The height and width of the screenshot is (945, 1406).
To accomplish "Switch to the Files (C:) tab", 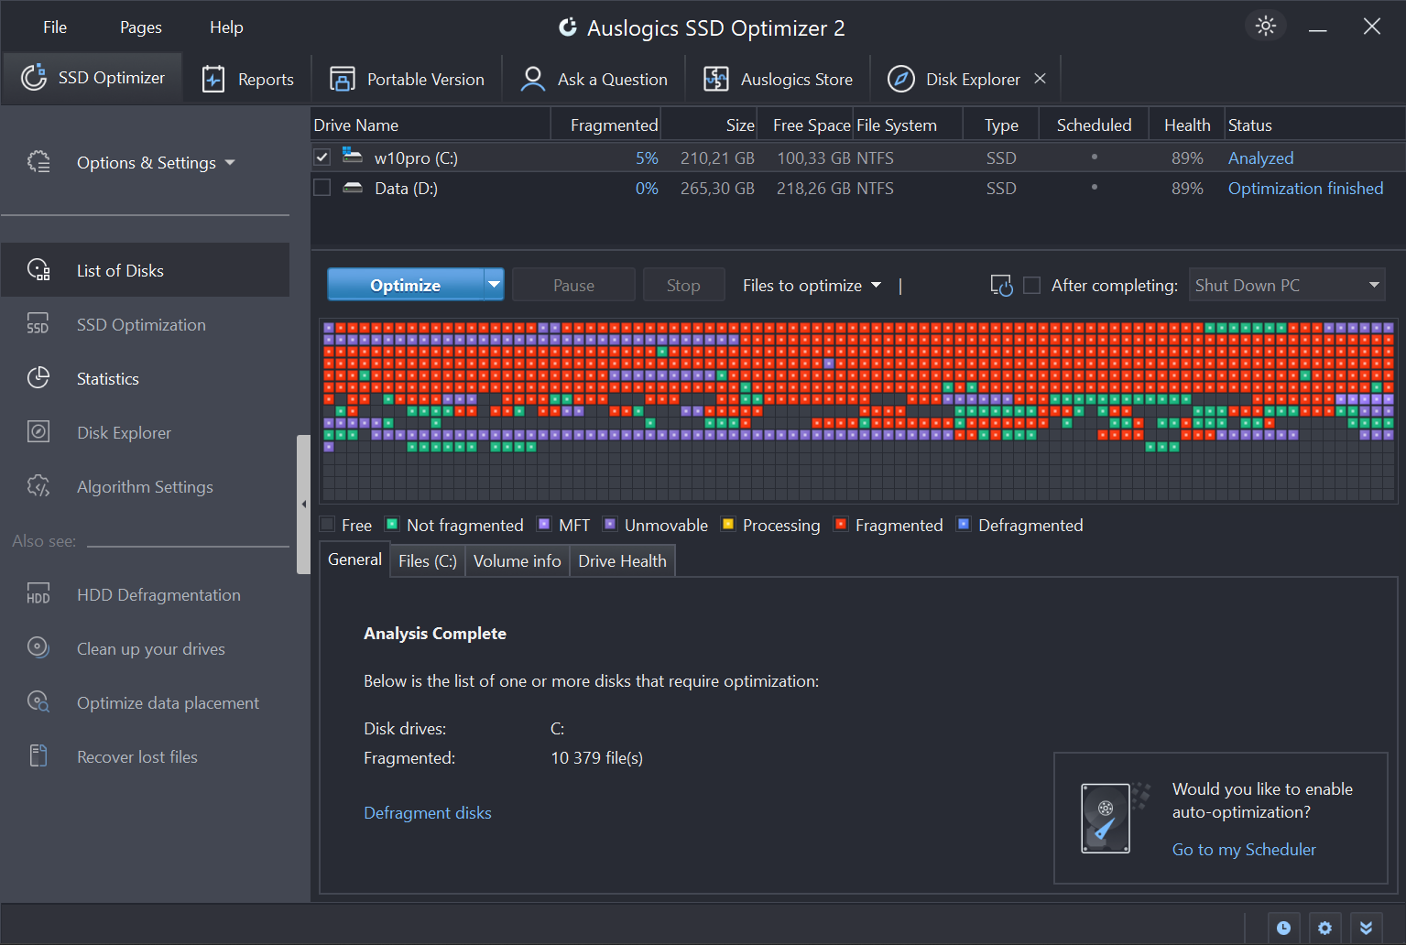I will 428,560.
